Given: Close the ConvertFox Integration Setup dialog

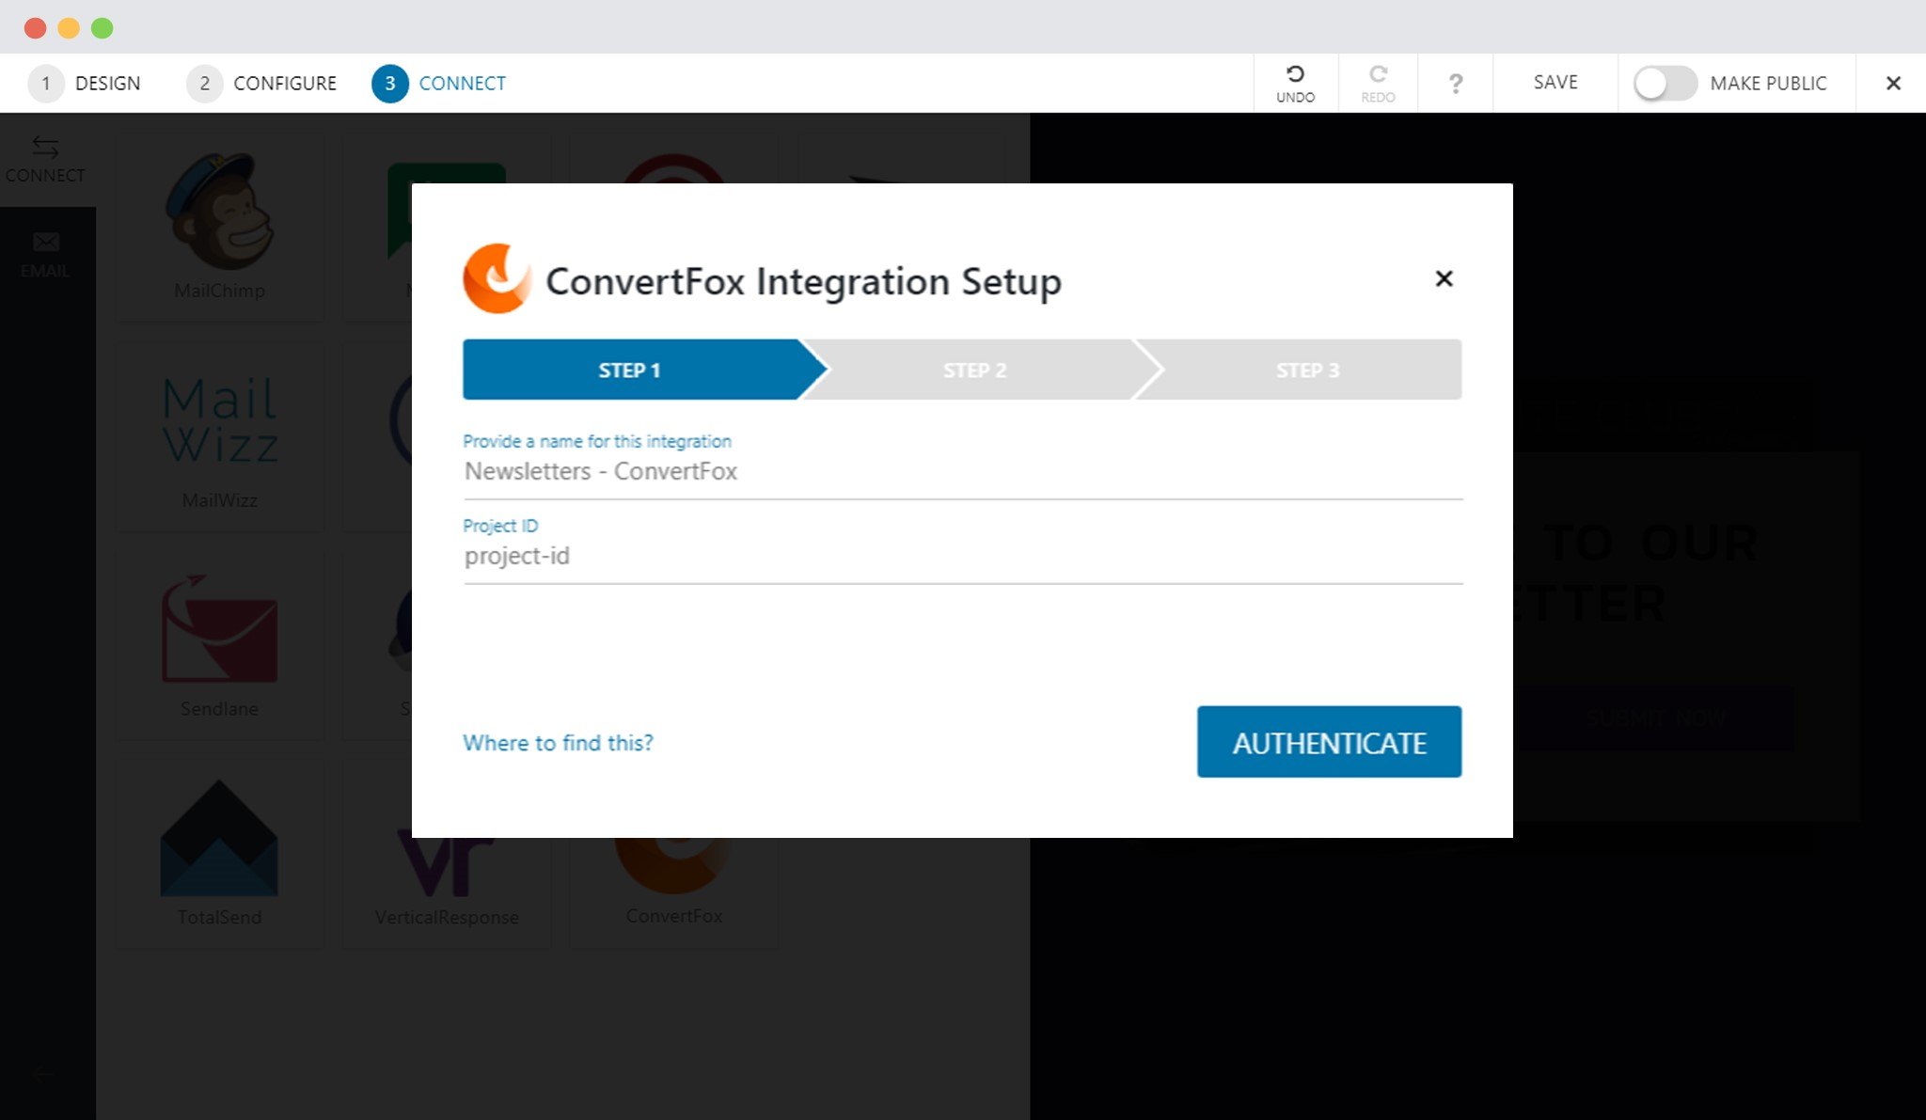Looking at the screenshot, I should [x=1444, y=279].
